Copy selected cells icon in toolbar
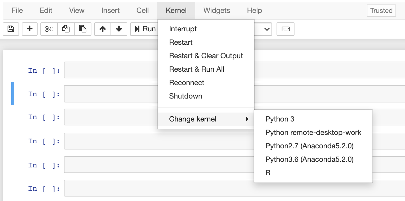405x201 pixels. 66,29
